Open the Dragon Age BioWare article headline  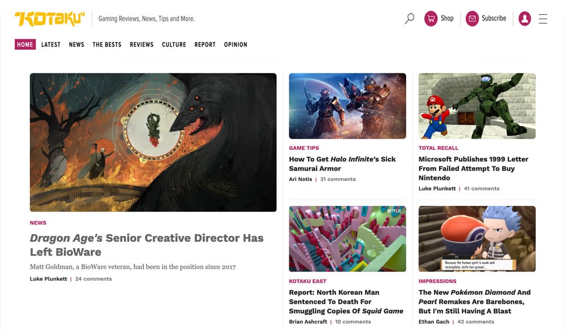pos(146,245)
